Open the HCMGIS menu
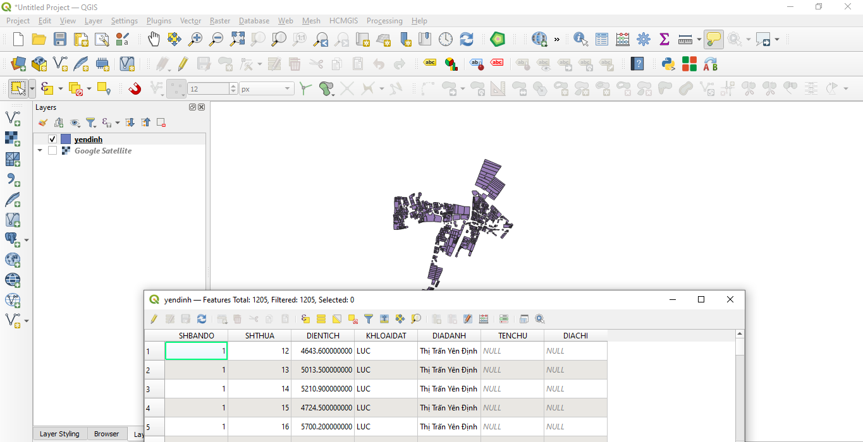 pyautogui.click(x=343, y=20)
